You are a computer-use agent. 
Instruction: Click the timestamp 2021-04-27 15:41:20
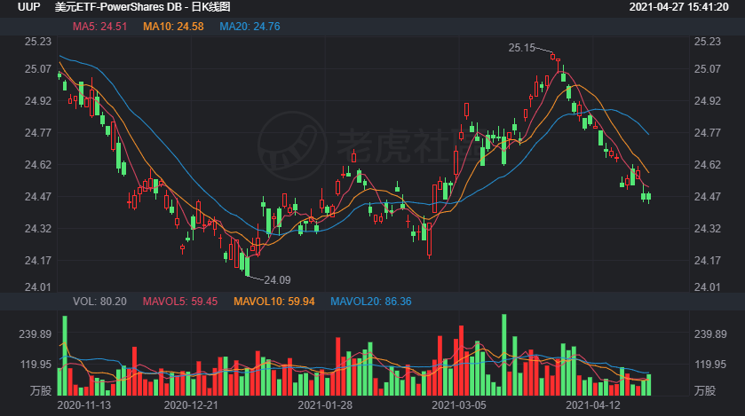[678, 7]
